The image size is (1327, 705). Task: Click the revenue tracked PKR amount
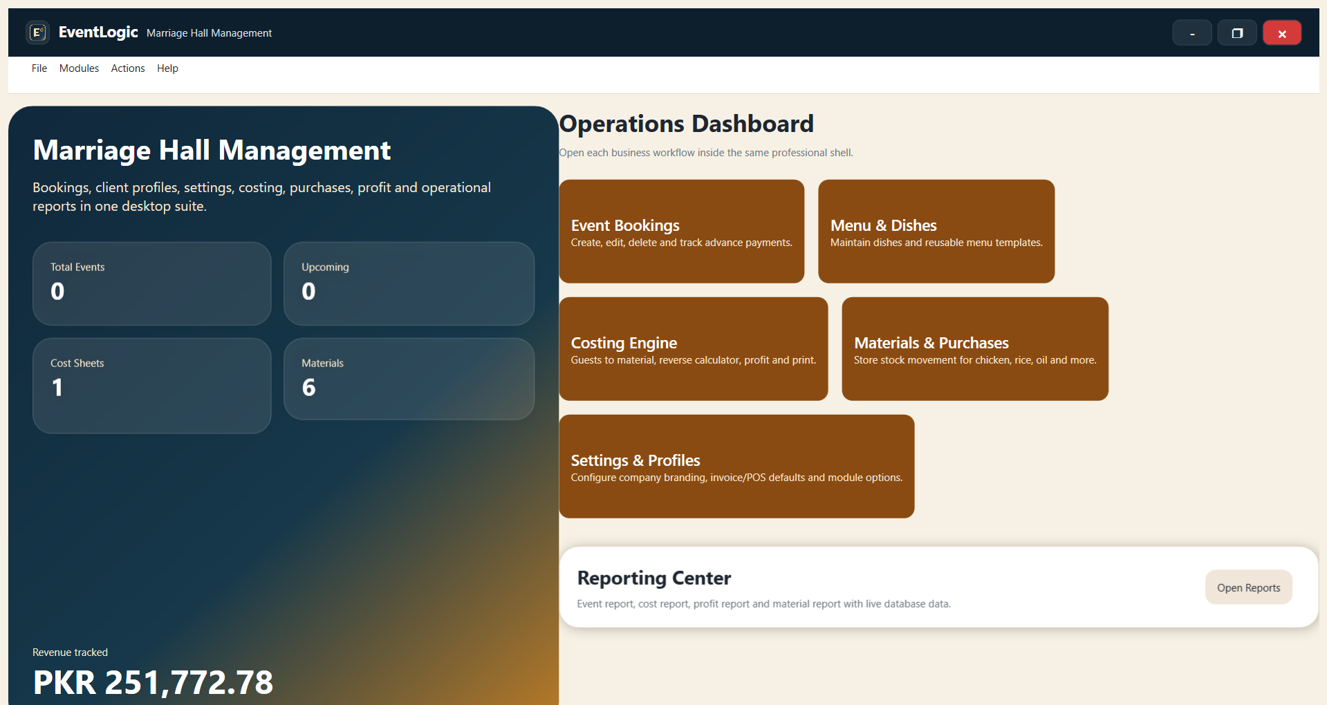coord(153,681)
